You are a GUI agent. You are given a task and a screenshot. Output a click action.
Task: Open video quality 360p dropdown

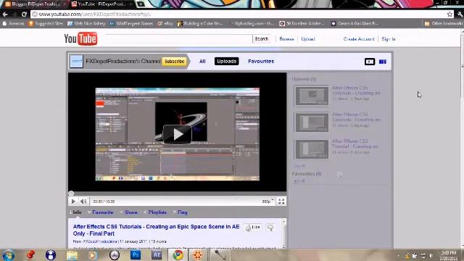(268, 202)
